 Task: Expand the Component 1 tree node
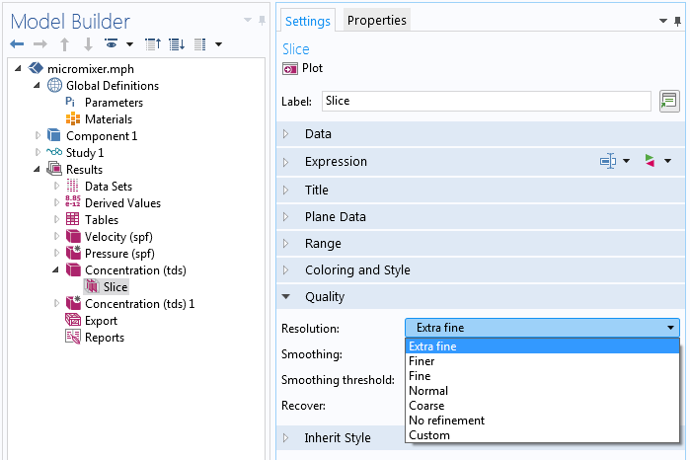[38, 136]
